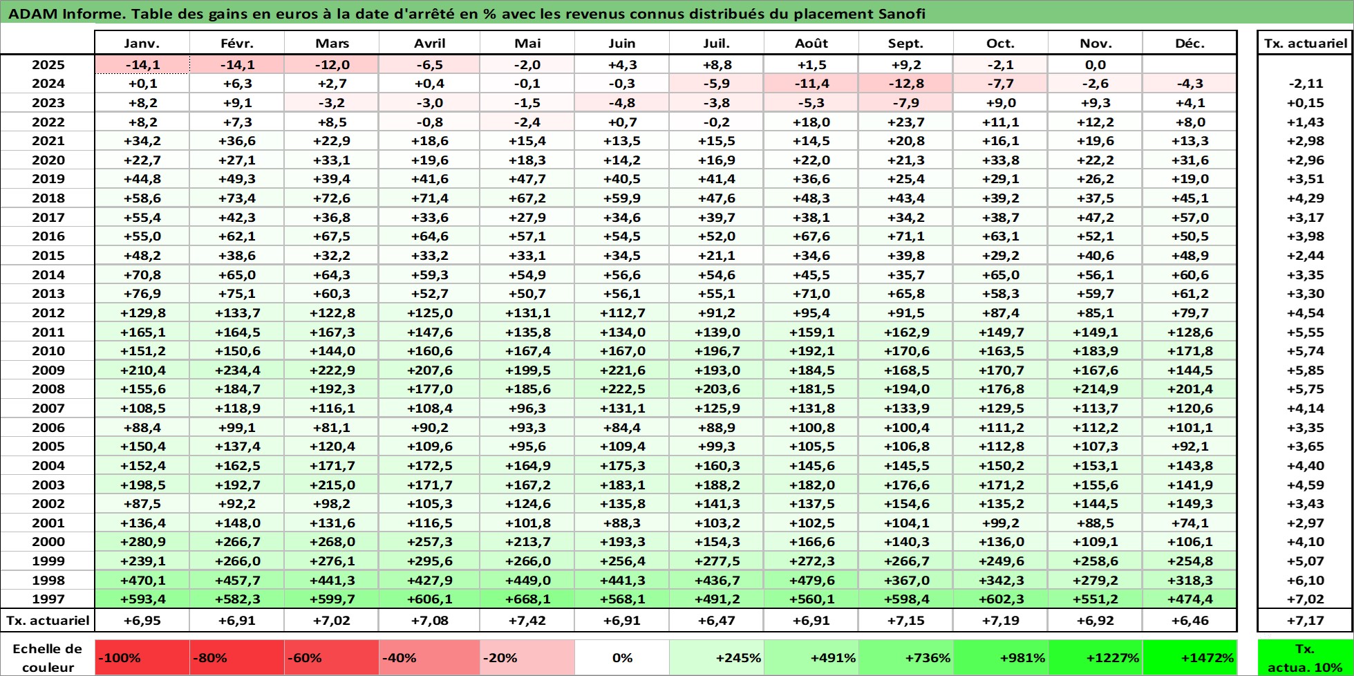Click the +981% green swatch
This screenshot has width=1354, height=676.
[x=1001, y=657]
